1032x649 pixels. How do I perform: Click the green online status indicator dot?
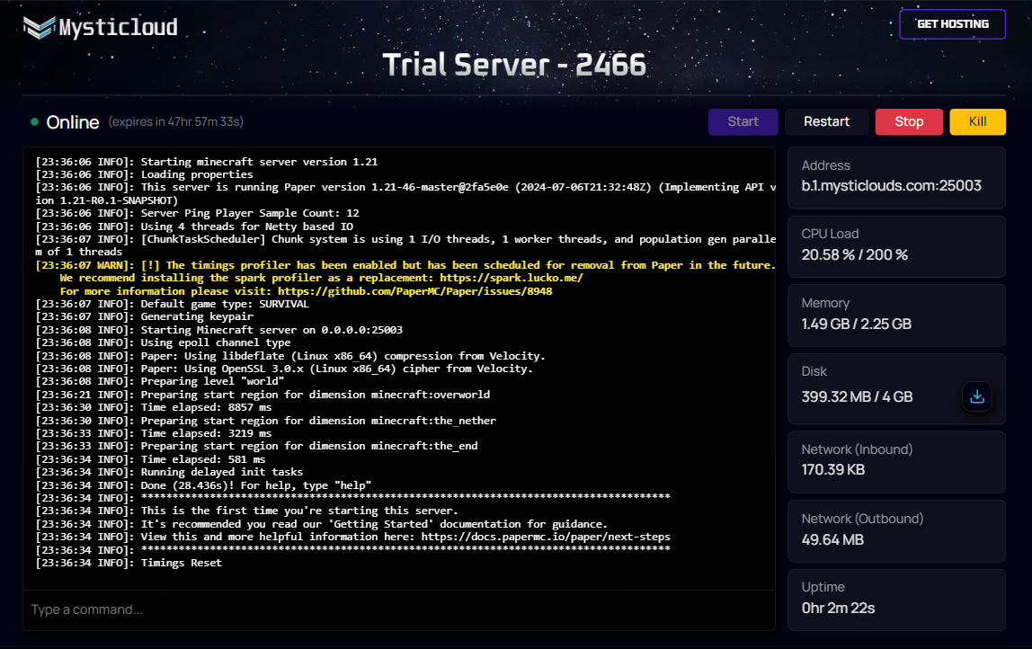pos(34,121)
